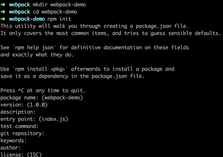Click the 'author:' prompt line
This screenshot has width=223, height=157.
click(x=11, y=148)
